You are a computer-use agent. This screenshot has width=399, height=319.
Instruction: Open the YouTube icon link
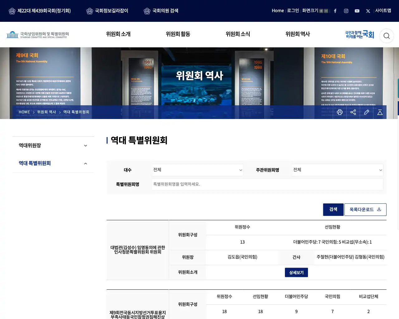(x=357, y=11)
